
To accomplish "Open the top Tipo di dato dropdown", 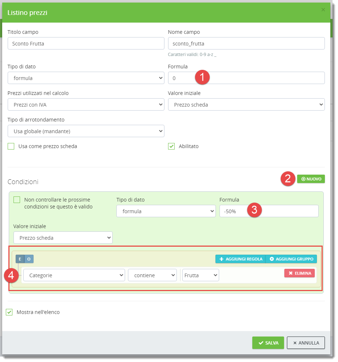I will [86, 78].
